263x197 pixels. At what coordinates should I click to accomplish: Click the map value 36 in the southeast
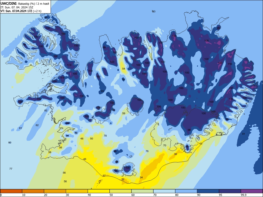pos(175,154)
